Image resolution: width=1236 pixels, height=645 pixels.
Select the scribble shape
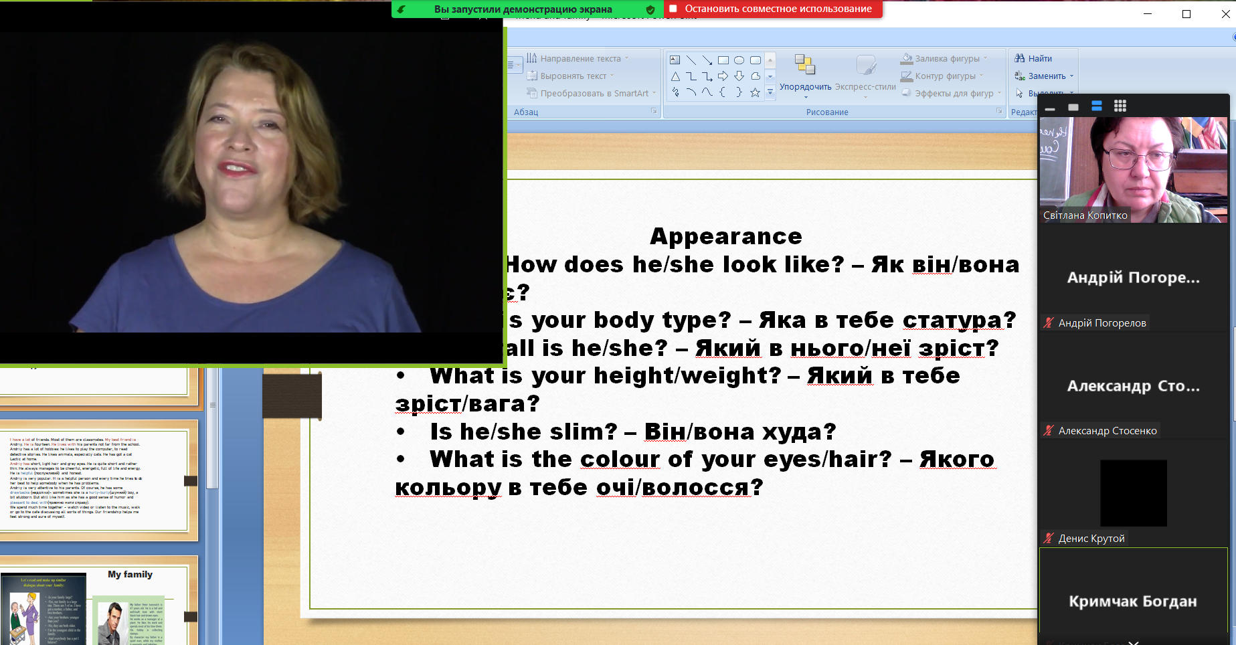coord(675,92)
